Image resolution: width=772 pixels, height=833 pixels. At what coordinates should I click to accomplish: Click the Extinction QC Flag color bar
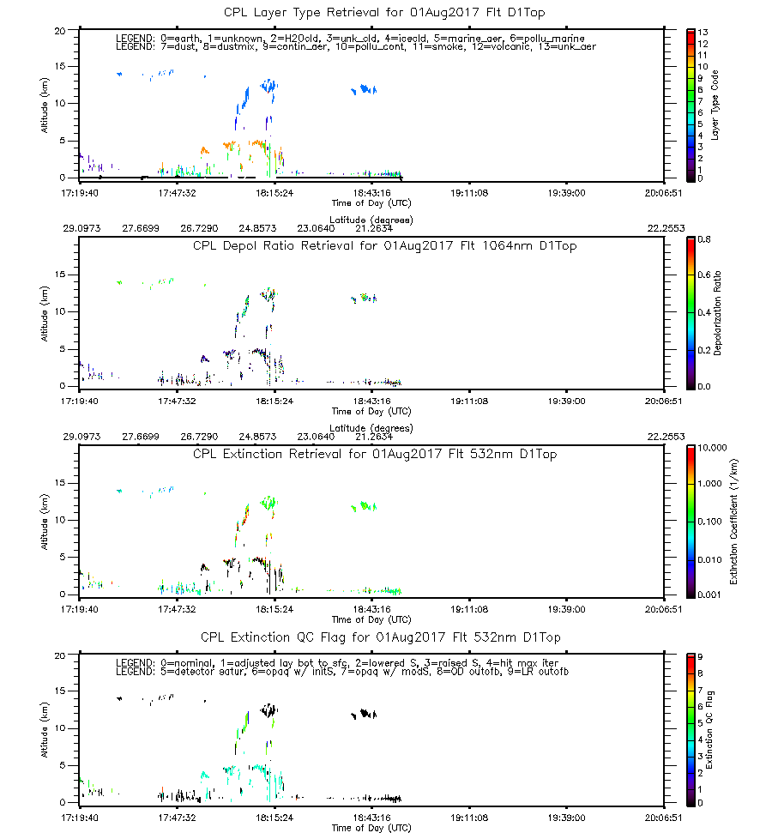(x=691, y=730)
